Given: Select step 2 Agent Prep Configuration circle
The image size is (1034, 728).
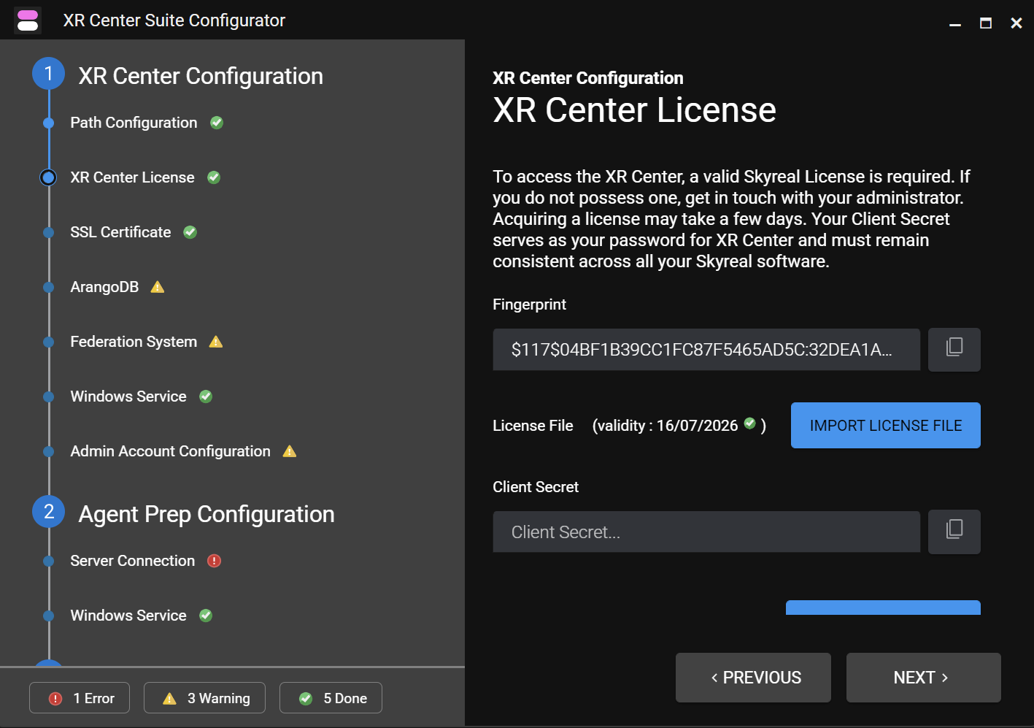Looking at the screenshot, I should [49, 512].
